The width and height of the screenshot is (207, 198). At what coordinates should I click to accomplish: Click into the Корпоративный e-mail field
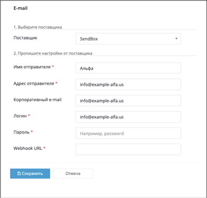pos(128,101)
